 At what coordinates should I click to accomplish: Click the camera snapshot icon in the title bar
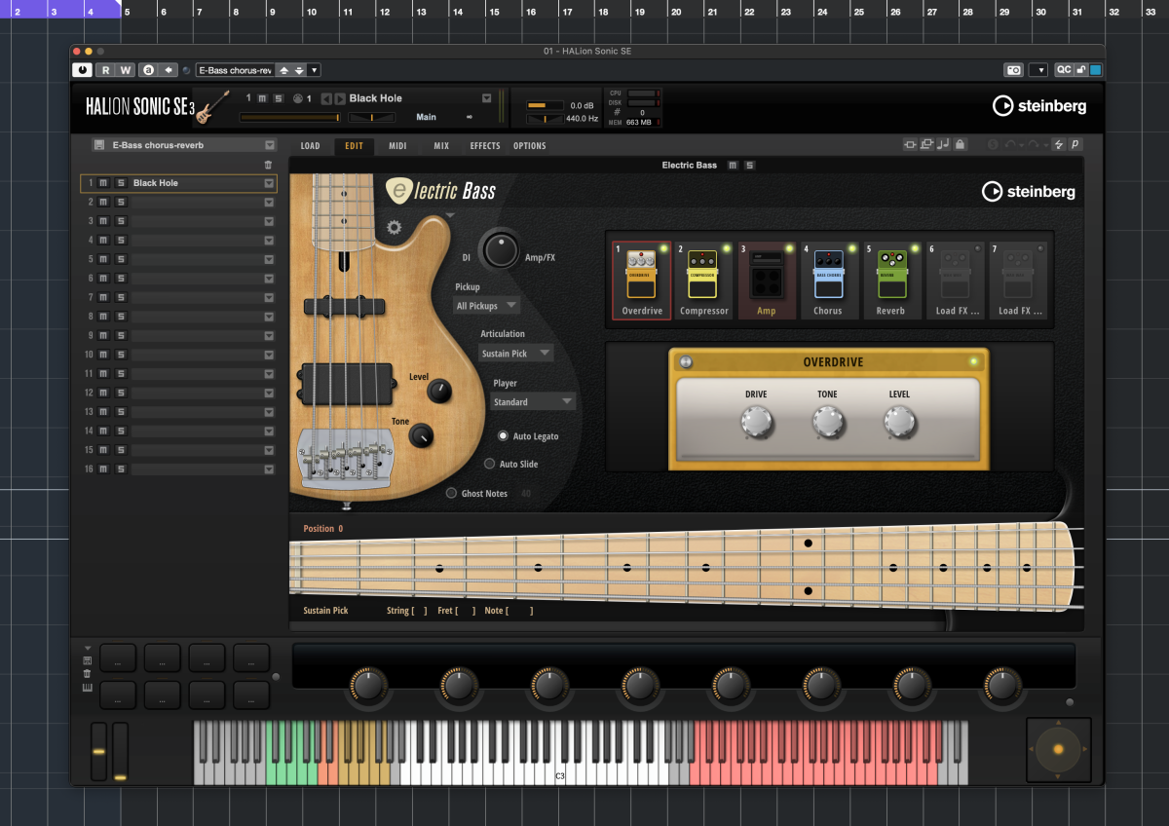pos(1013,70)
